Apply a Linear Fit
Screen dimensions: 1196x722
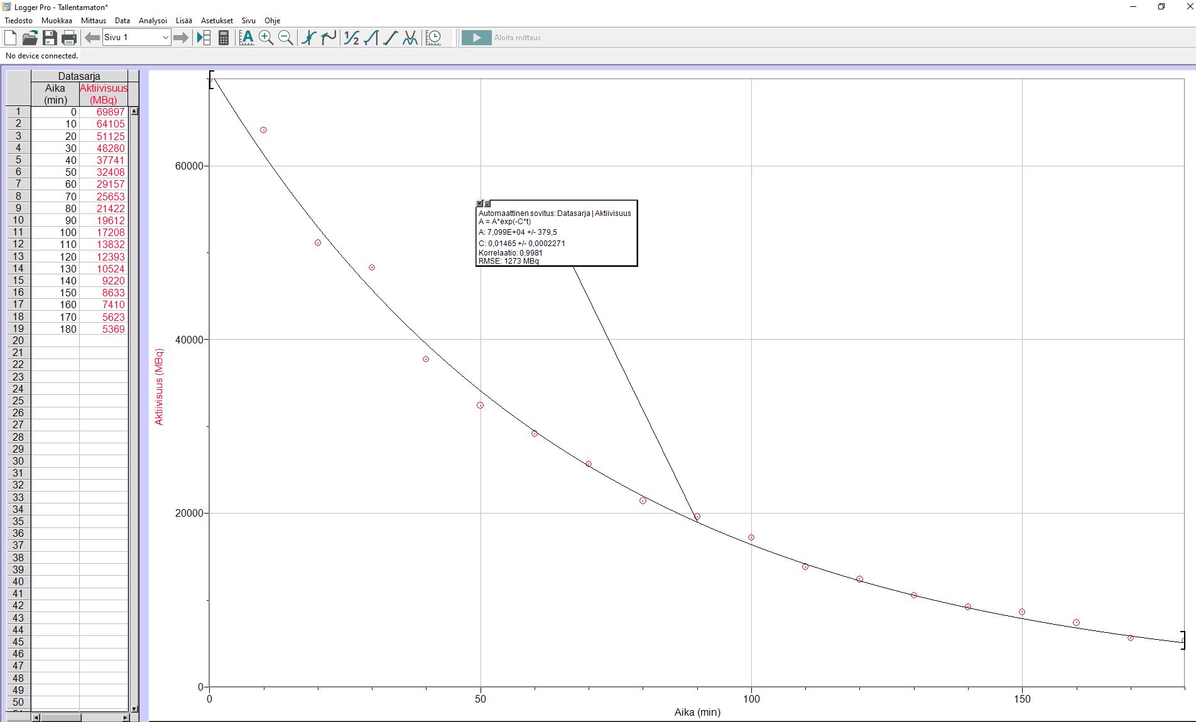pos(390,38)
